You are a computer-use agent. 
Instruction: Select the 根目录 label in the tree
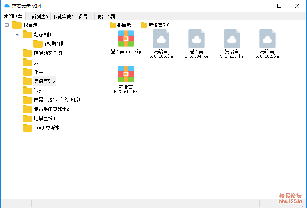pyautogui.click(x=31, y=25)
